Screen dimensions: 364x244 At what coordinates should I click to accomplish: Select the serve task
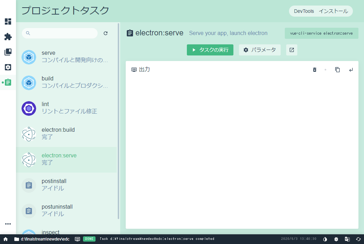click(x=66, y=57)
